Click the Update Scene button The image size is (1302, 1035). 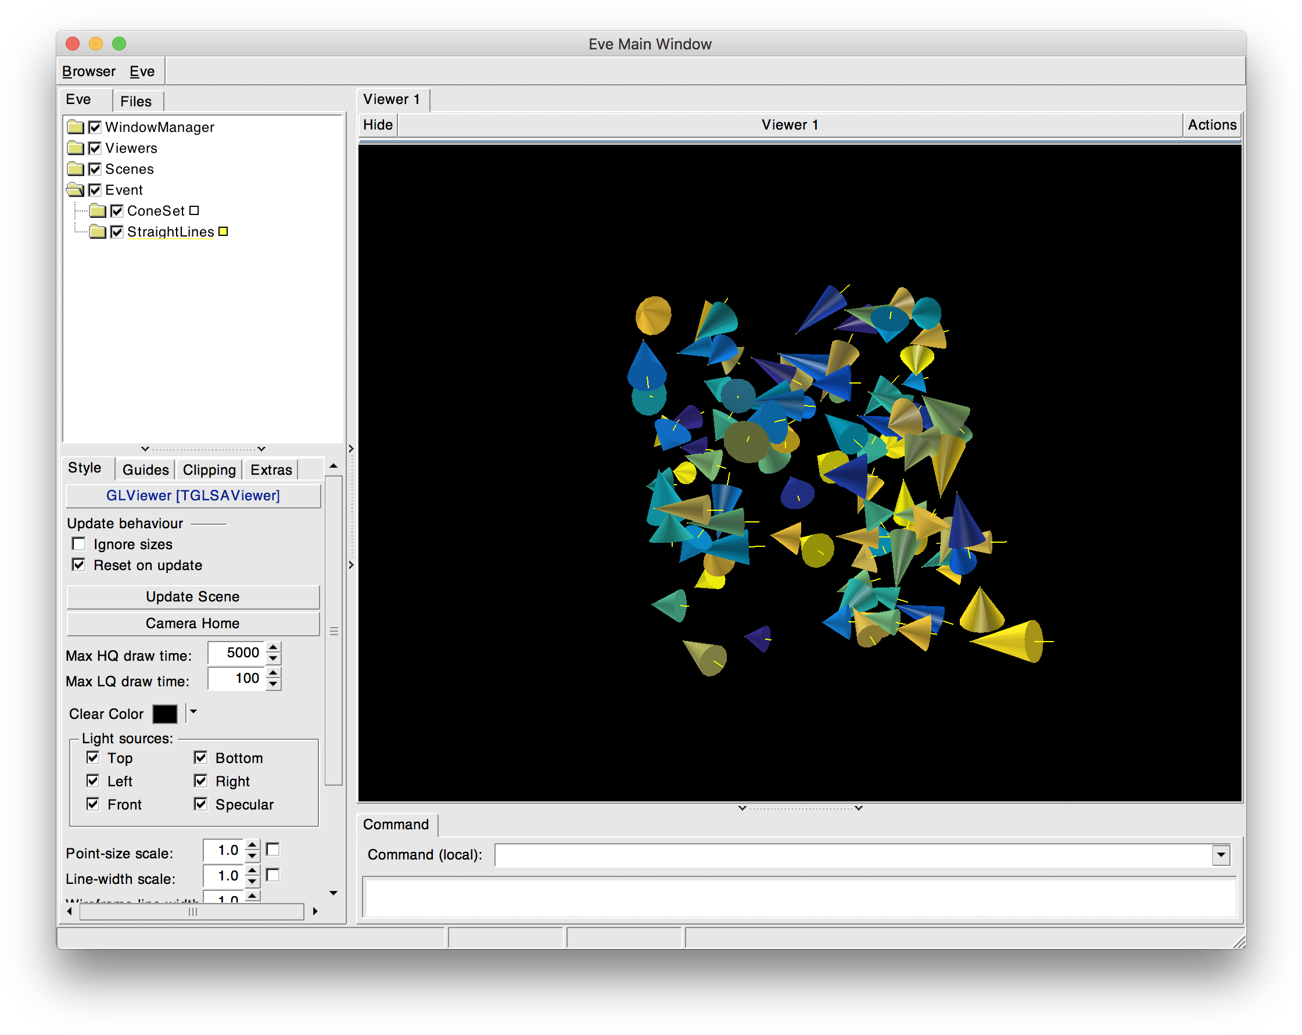coord(192,596)
